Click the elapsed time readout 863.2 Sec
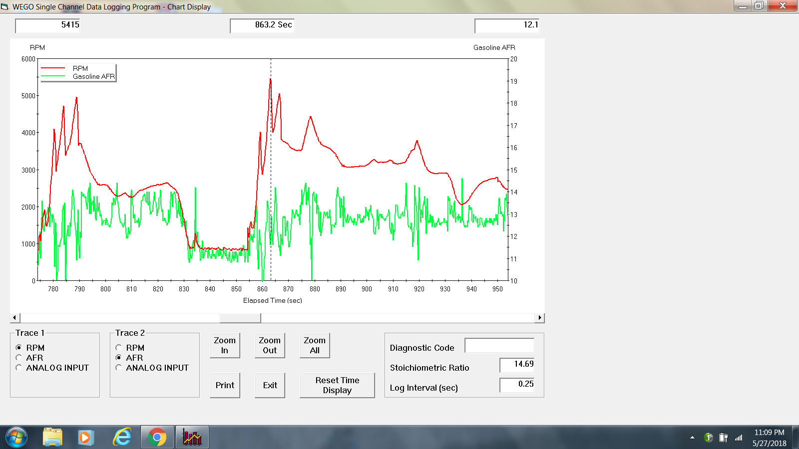 point(262,25)
